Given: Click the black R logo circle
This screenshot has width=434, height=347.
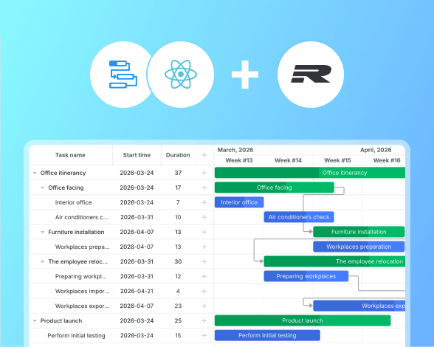Looking at the screenshot, I should (x=311, y=75).
